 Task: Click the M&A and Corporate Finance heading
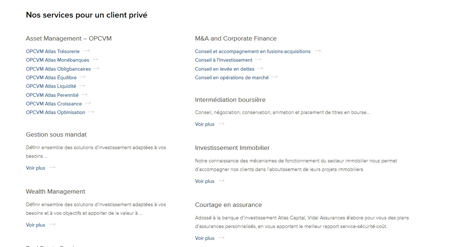(236, 38)
